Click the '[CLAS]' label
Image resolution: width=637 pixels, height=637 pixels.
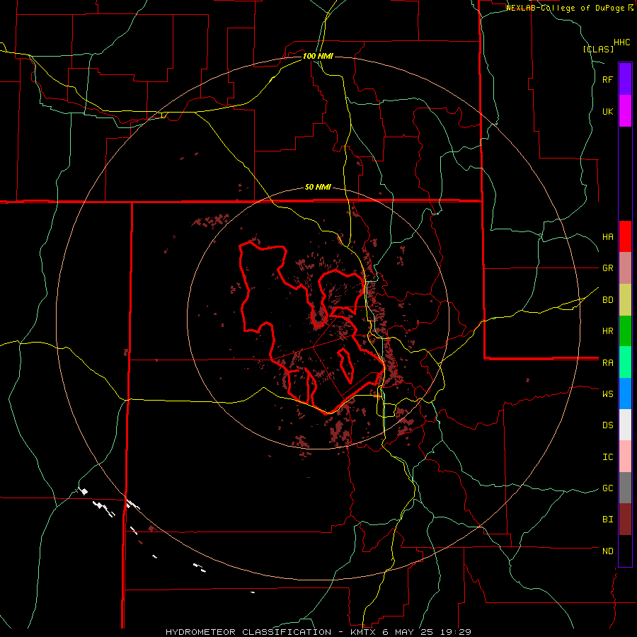click(x=598, y=49)
